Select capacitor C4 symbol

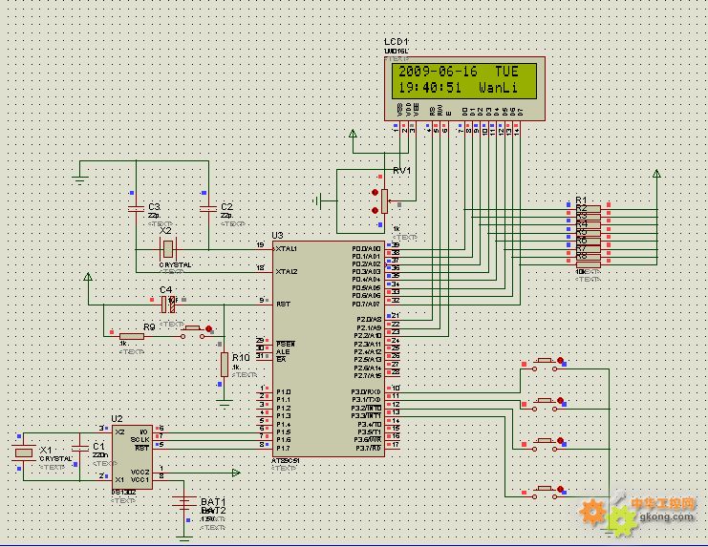coord(168,305)
